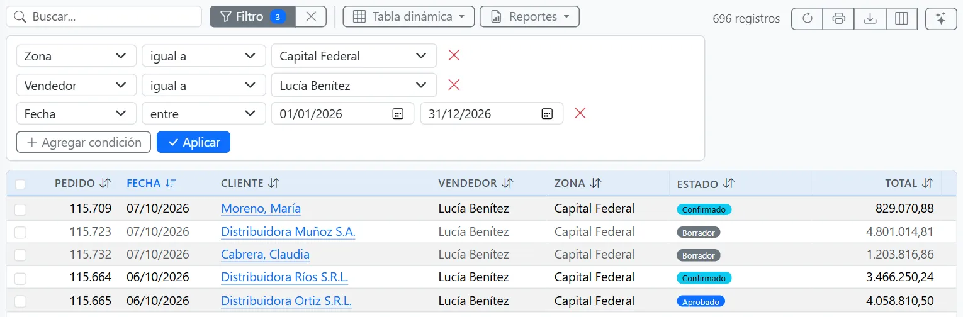Image resolution: width=963 pixels, height=317 pixels.
Task: Sort by CLIENTE column arrows
Action: 273,183
